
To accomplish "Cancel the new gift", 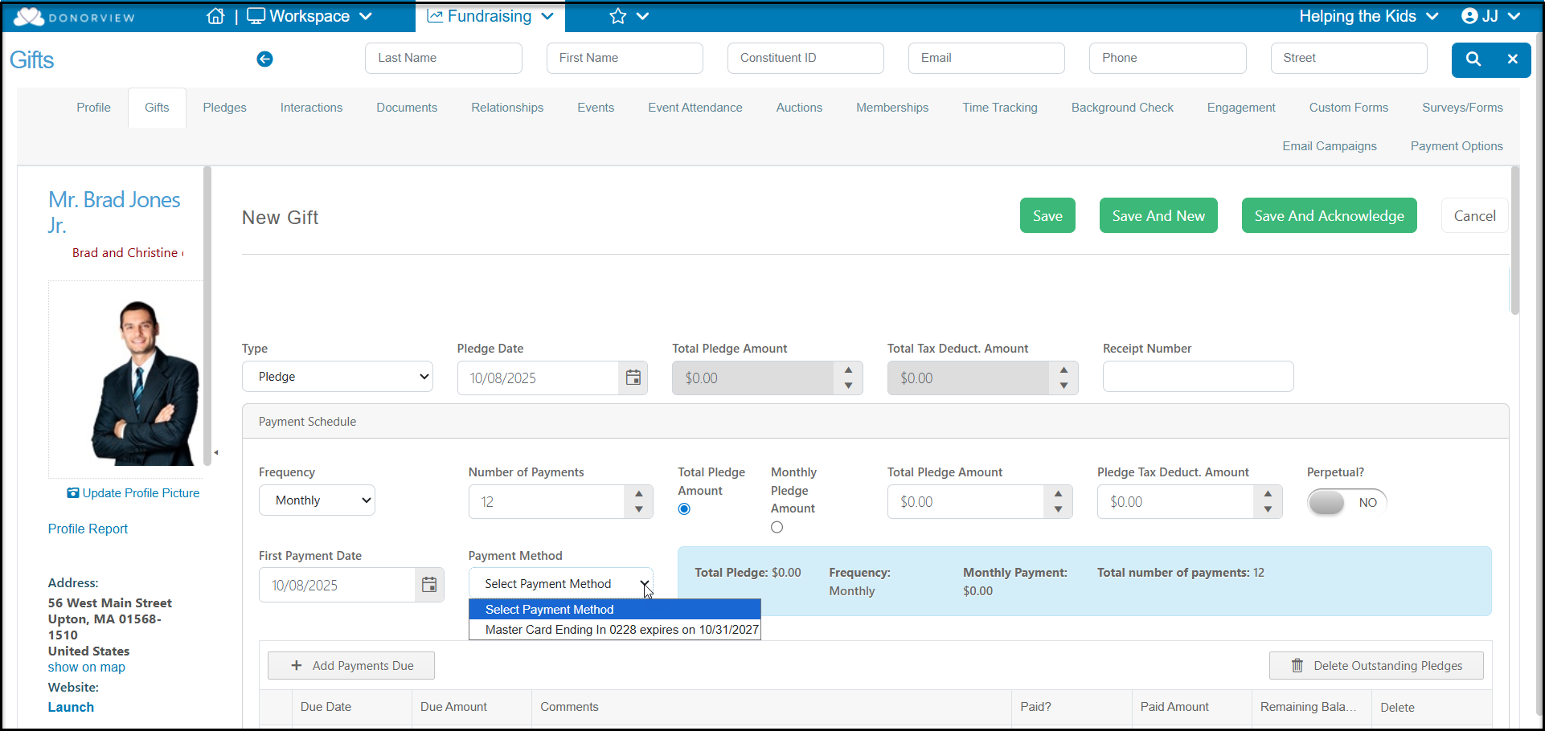I will (1474, 215).
